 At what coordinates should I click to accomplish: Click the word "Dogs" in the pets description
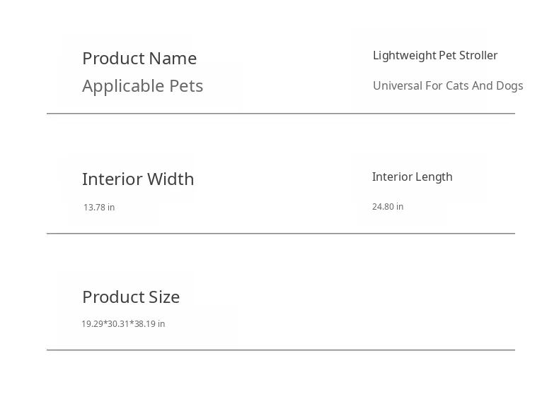tap(509, 85)
